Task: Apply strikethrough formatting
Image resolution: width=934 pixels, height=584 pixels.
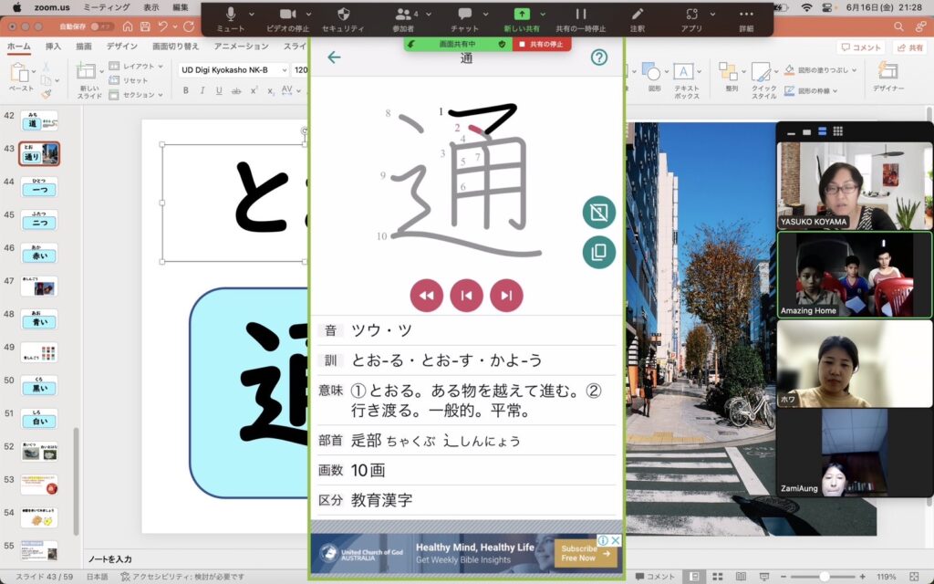Action: pos(236,90)
